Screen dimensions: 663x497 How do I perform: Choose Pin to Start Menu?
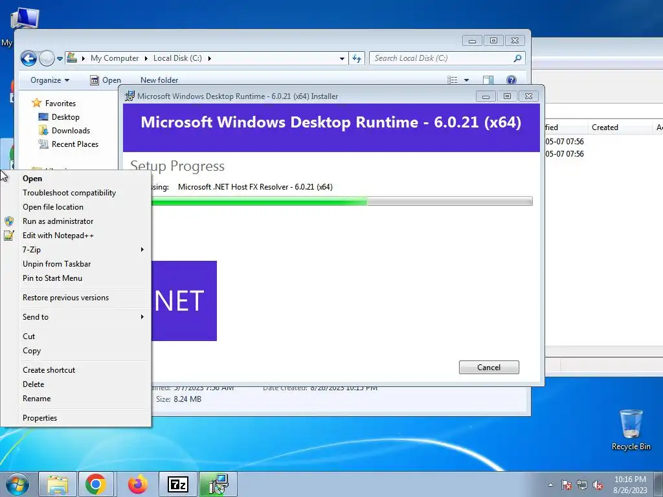tap(52, 278)
